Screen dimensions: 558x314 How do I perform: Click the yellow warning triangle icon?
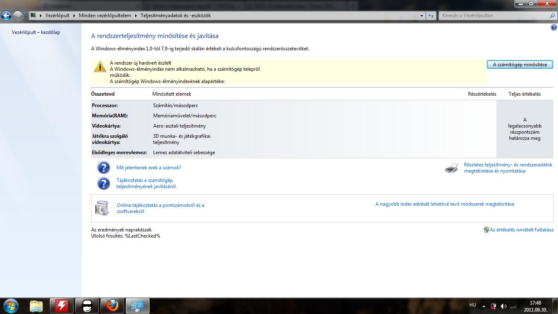100,67
